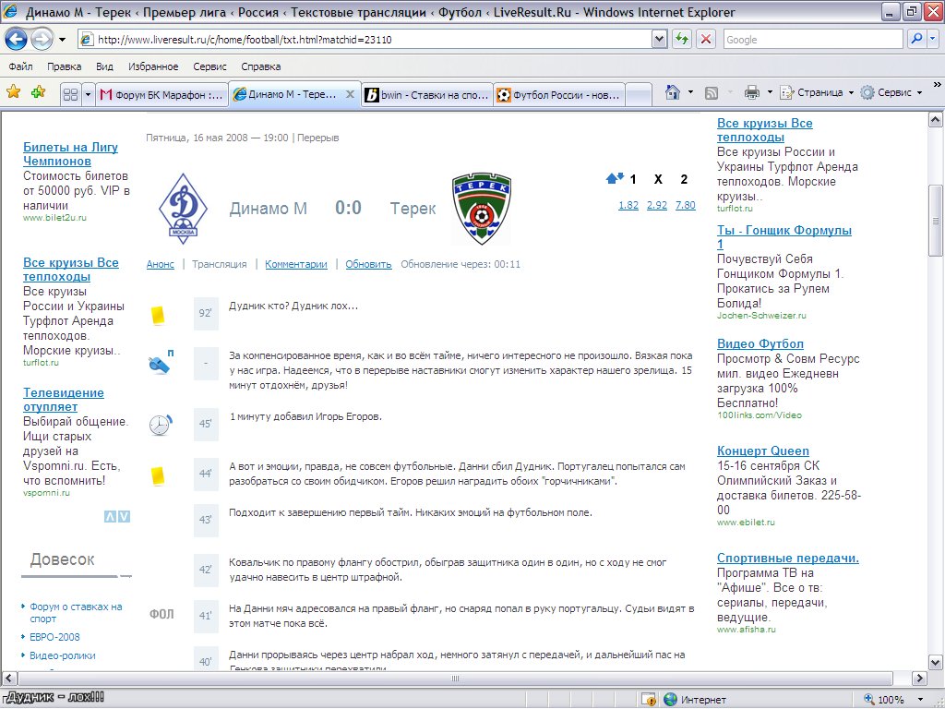Click the whistle halftime icon

(161, 362)
